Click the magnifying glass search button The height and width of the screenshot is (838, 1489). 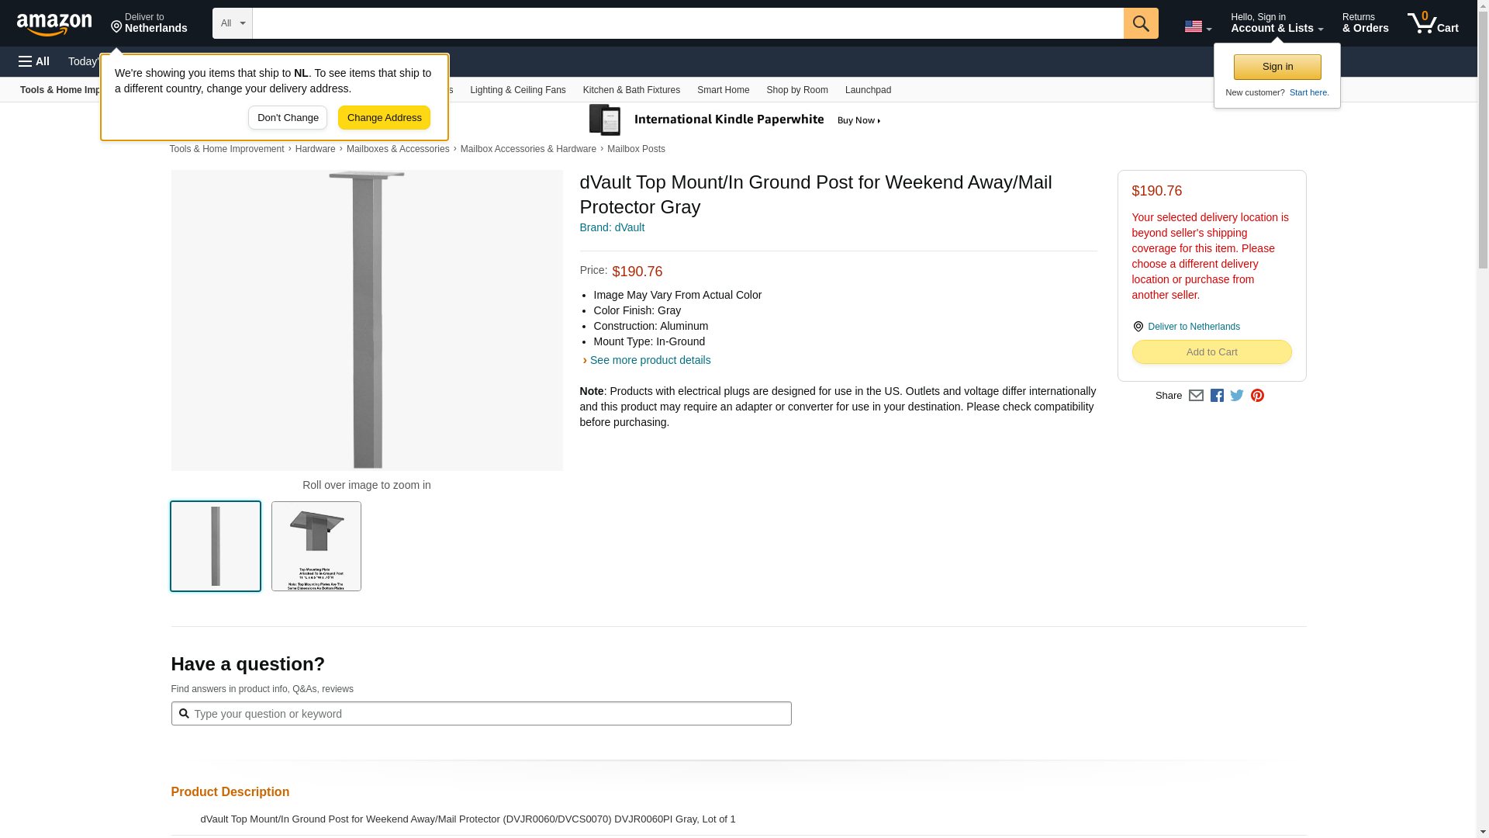pyautogui.click(x=1140, y=23)
